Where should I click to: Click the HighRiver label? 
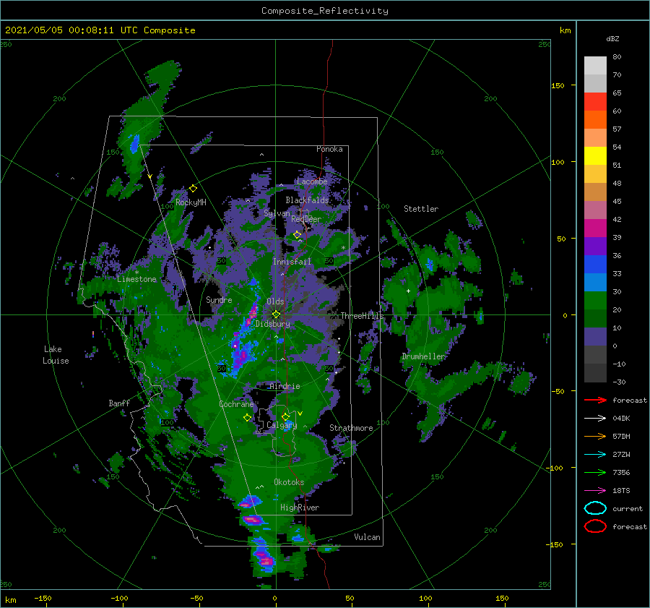(300, 508)
